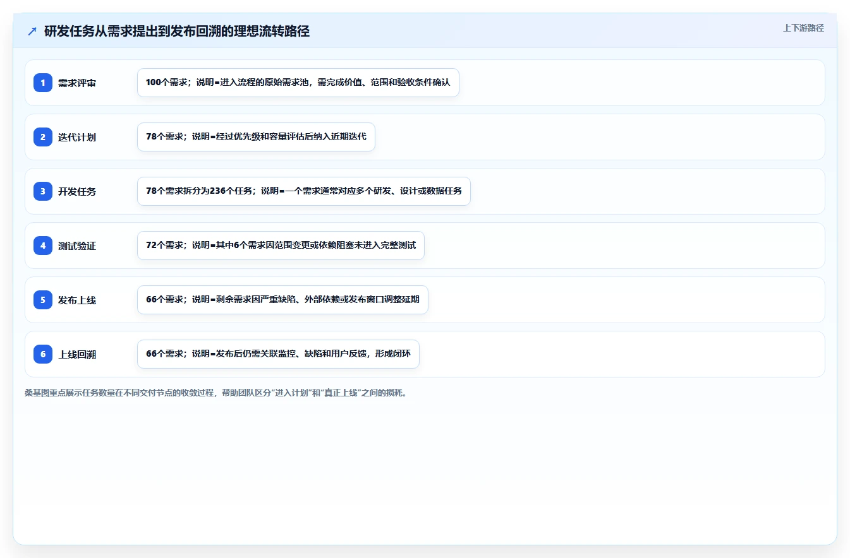Click the description box starting with 72个需求
Screen dimensions: 850x558
281,246
